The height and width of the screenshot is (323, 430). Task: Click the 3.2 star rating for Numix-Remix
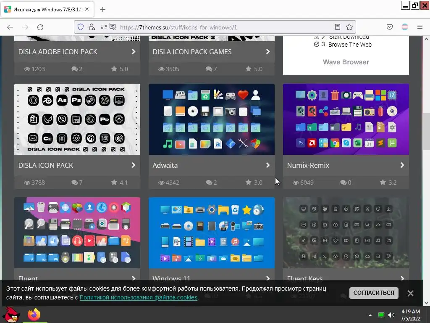(383, 182)
